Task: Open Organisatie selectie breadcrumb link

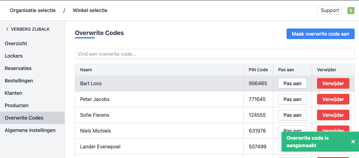Action: (x=33, y=10)
